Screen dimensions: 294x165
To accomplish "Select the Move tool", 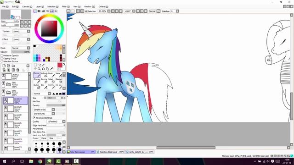I will coord(35,69).
